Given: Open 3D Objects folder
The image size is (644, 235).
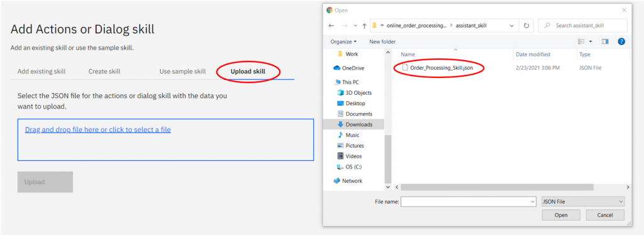Looking at the screenshot, I should [x=355, y=93].
